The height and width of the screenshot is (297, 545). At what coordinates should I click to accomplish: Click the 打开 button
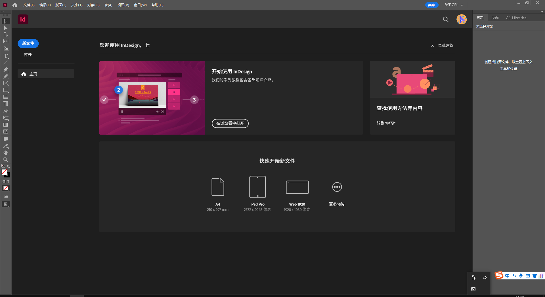[28, 55]
